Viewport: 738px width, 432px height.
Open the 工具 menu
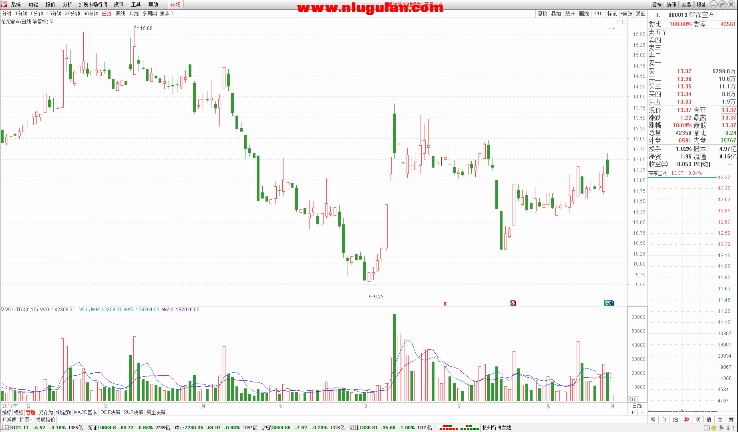pos(136,4)
